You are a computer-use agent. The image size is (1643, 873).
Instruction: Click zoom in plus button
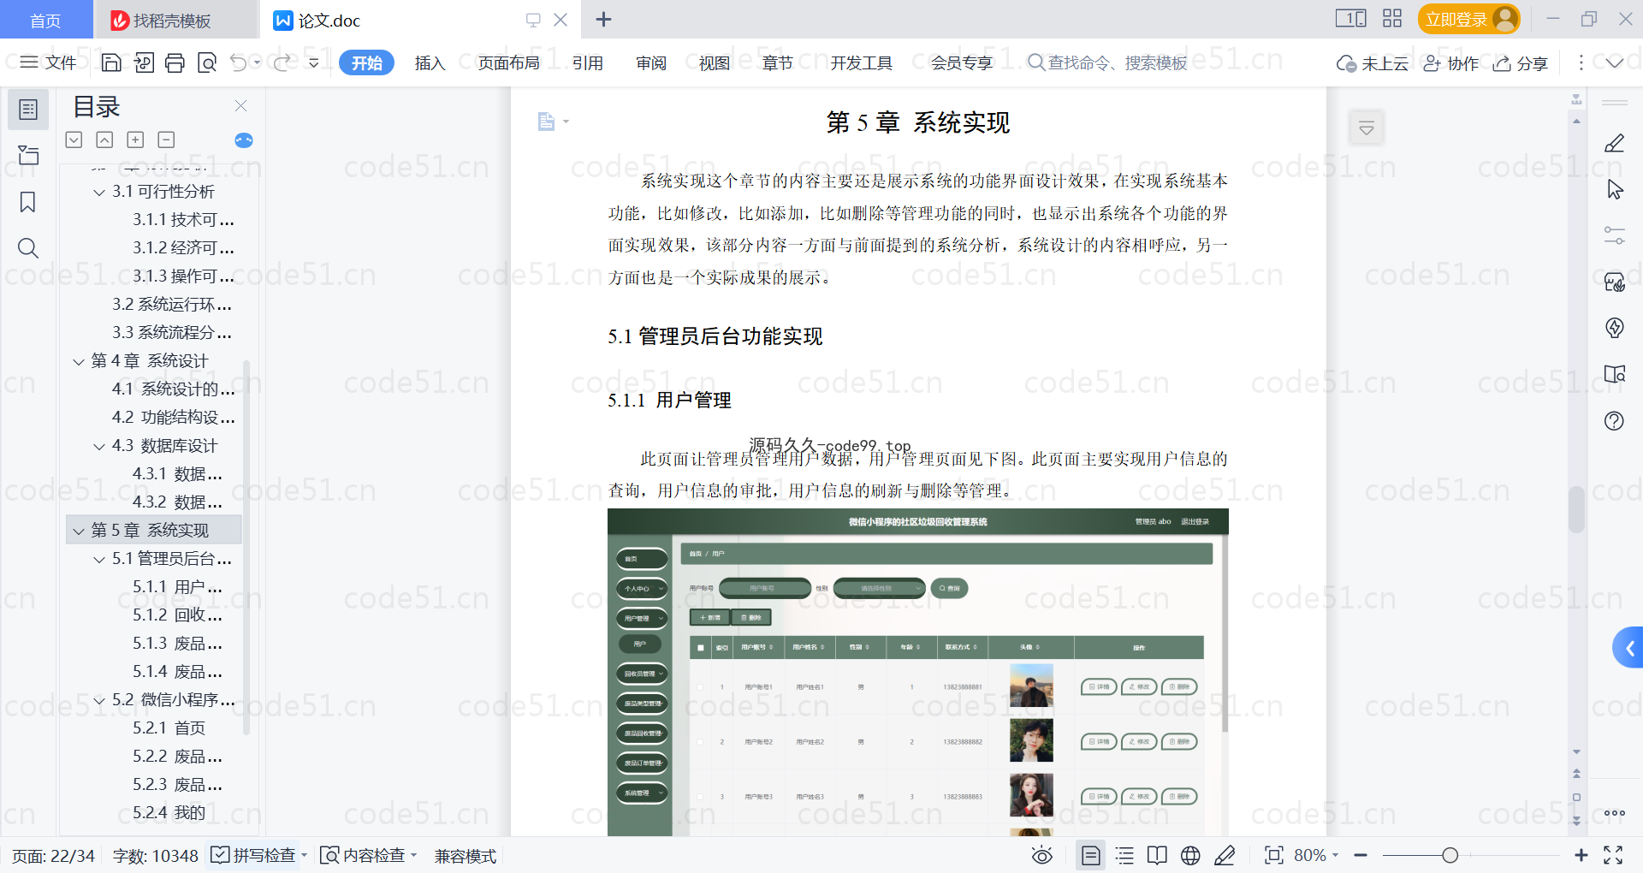click(x=1581, y=855)
